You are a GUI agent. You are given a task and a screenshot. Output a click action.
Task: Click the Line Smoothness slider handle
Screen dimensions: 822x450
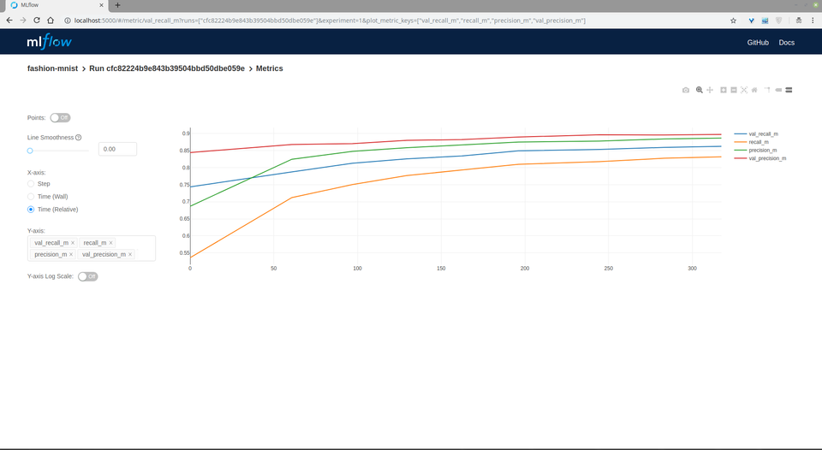[30, 151]
